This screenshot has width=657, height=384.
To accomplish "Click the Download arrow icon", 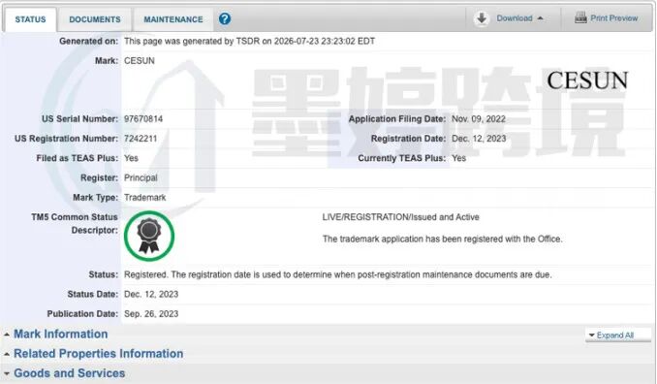I will tap(482, 18).
